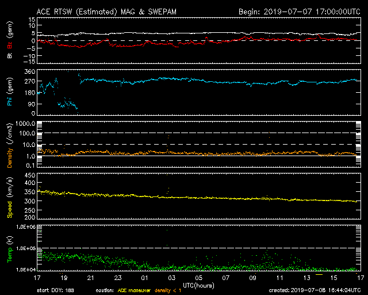Click the created timestamp at bottom right
368x295 pixels.
(x=315, y=290)
